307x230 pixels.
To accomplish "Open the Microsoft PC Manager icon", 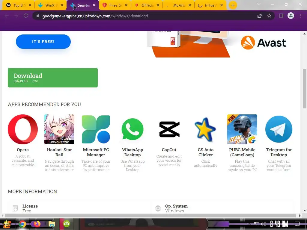I will [96, 129].
